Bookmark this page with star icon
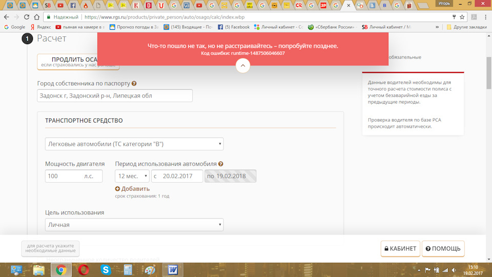This screenshot has height=277, width=492. coord(462,17)
